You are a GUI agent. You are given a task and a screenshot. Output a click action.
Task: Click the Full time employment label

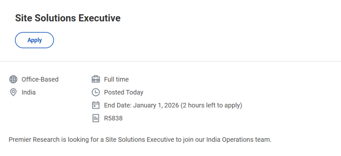click(116, 79)
